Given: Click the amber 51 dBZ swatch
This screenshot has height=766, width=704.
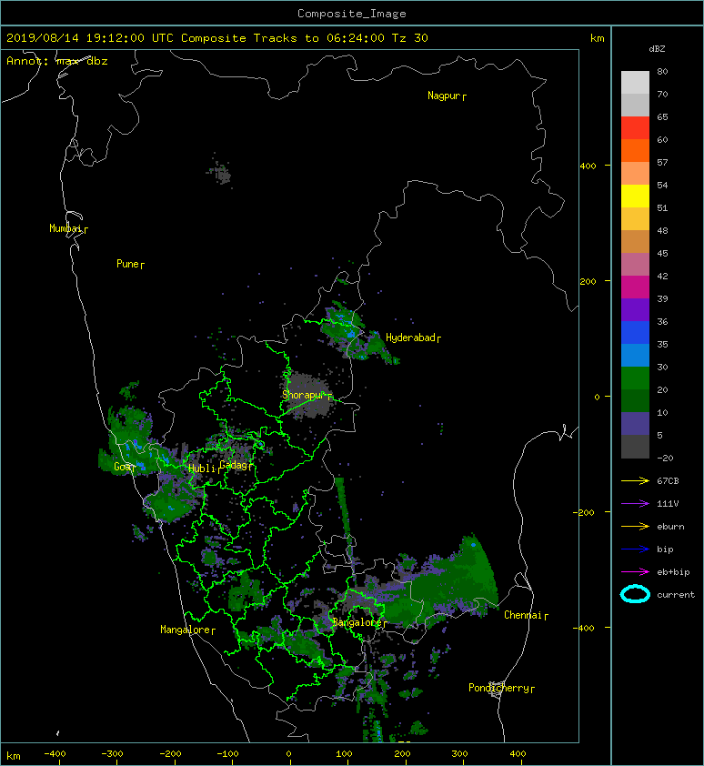Looking at the screenshot, I should (x=635, y=218).
